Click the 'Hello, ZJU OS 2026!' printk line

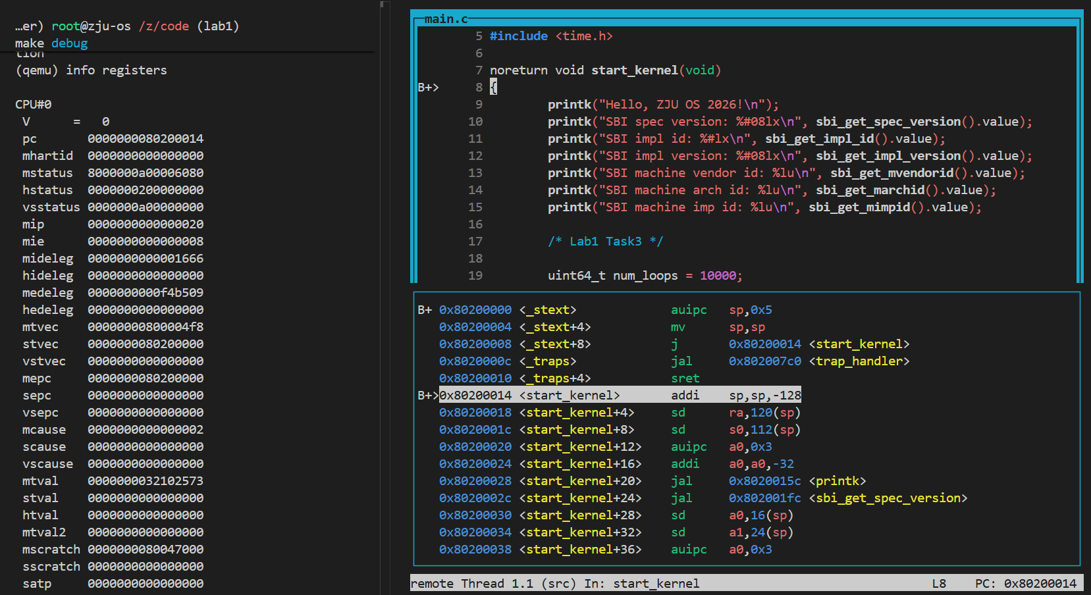pos(663,105)
